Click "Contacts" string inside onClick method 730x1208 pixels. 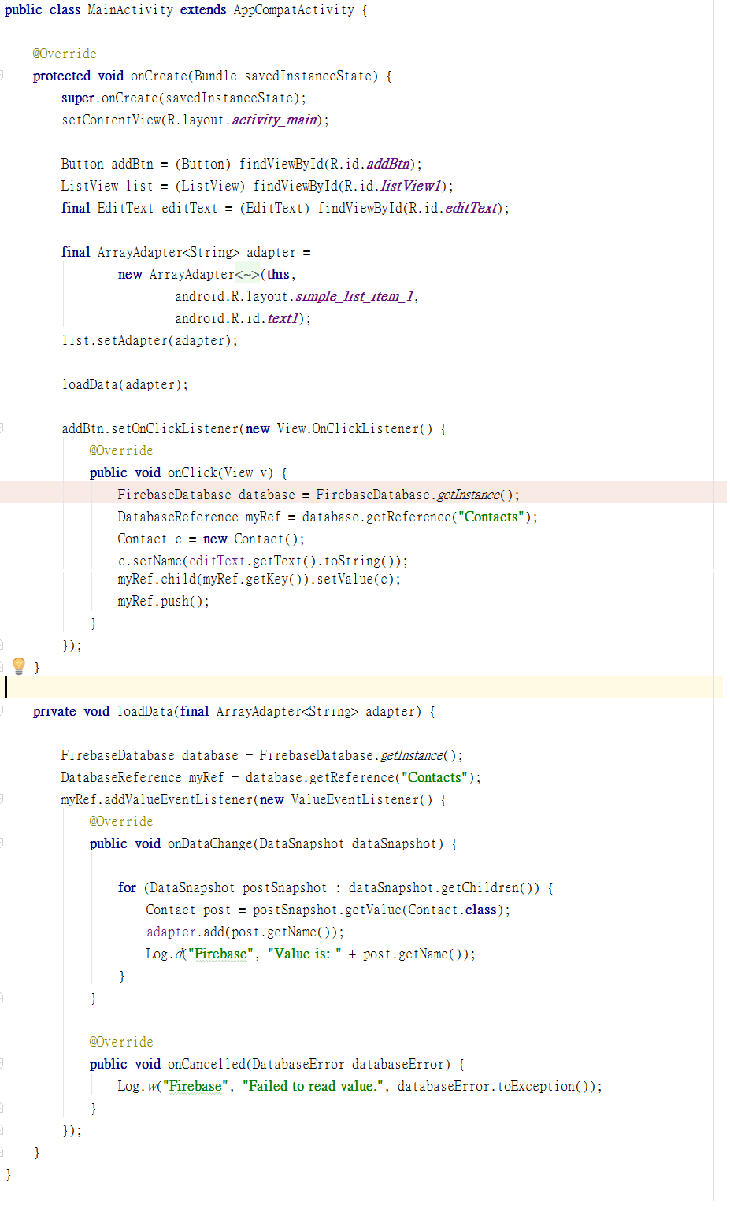pos(491,517)
